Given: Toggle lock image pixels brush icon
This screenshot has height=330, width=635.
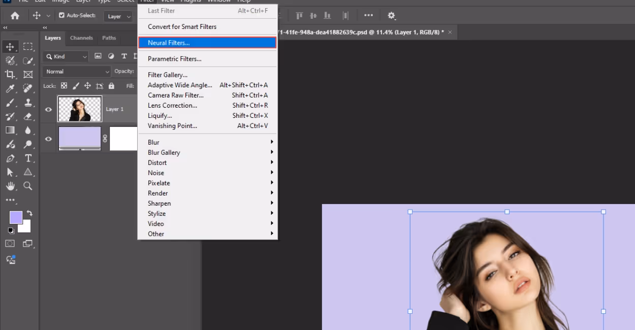Looking at the screenshot, I should click(76, 86).
